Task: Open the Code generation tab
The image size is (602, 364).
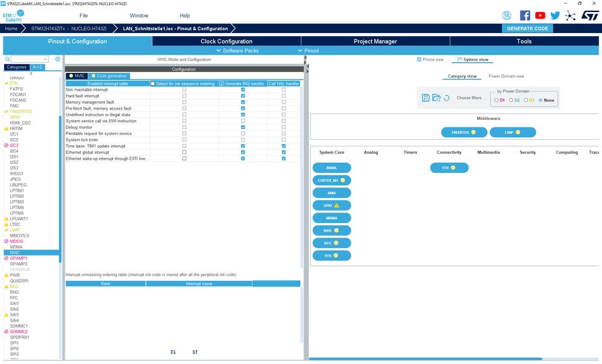Action: (x=109, y=76)
